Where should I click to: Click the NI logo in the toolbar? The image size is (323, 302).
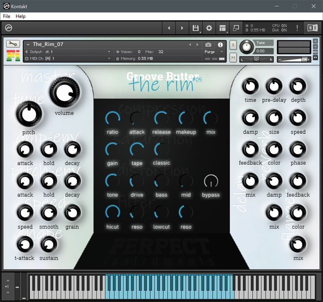312,28
